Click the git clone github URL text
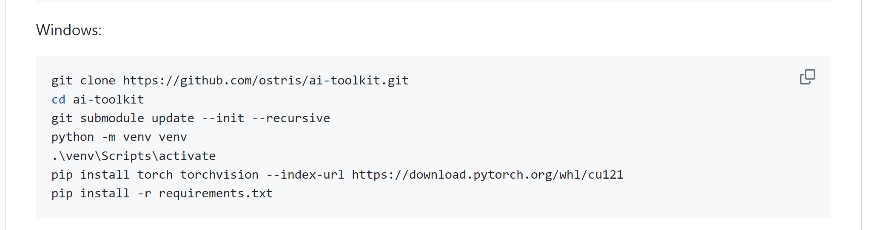Viewport: 874px width, 230px height. [x=265, y=81]
